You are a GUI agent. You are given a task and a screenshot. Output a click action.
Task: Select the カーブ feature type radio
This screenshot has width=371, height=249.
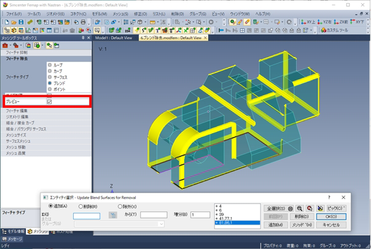pyautogui.click(x=50, y=71)
